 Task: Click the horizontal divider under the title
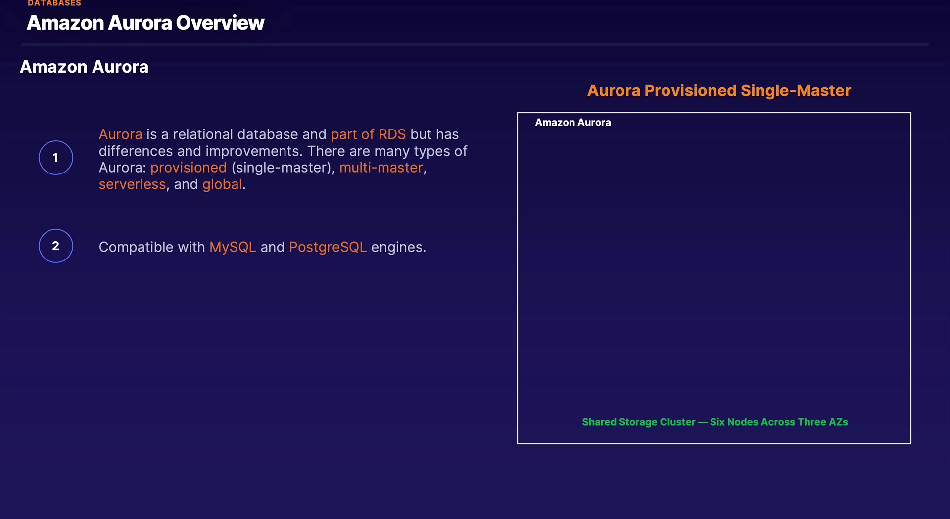475,44
